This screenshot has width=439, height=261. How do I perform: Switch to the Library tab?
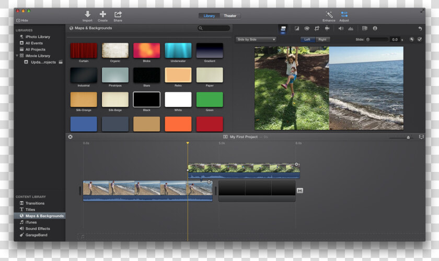[x=209, y=16]
